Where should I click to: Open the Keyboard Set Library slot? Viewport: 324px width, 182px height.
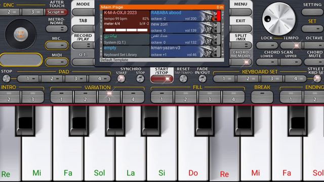coord(126,51)
